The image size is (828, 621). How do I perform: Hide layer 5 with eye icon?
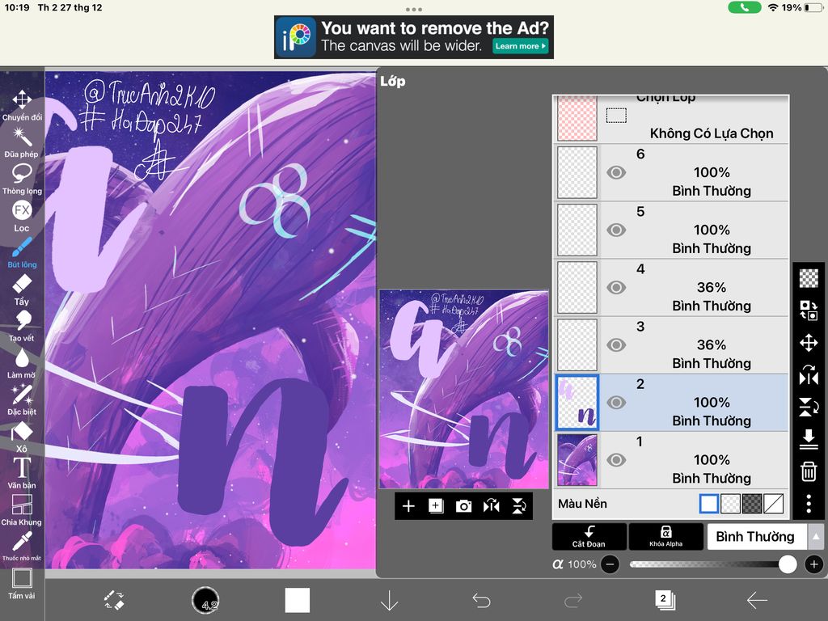616,230
